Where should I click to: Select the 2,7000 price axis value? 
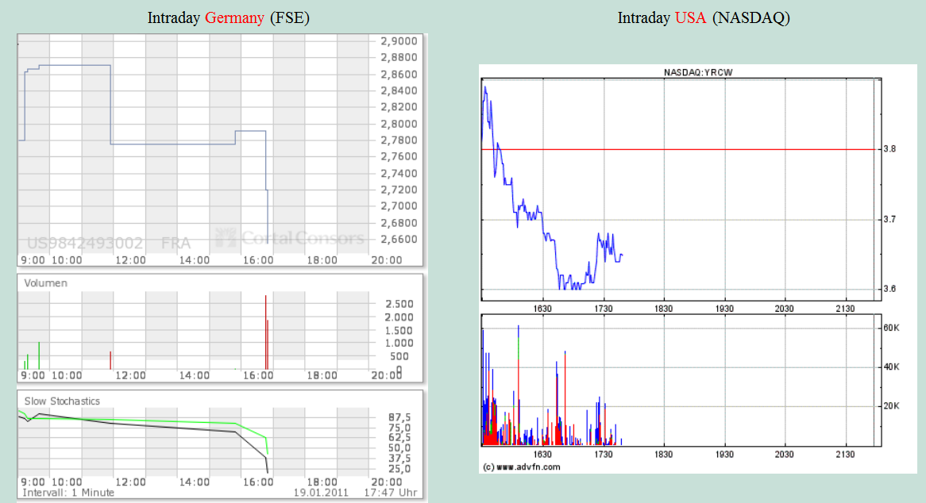pyautogui.click(x=399, y=206)
